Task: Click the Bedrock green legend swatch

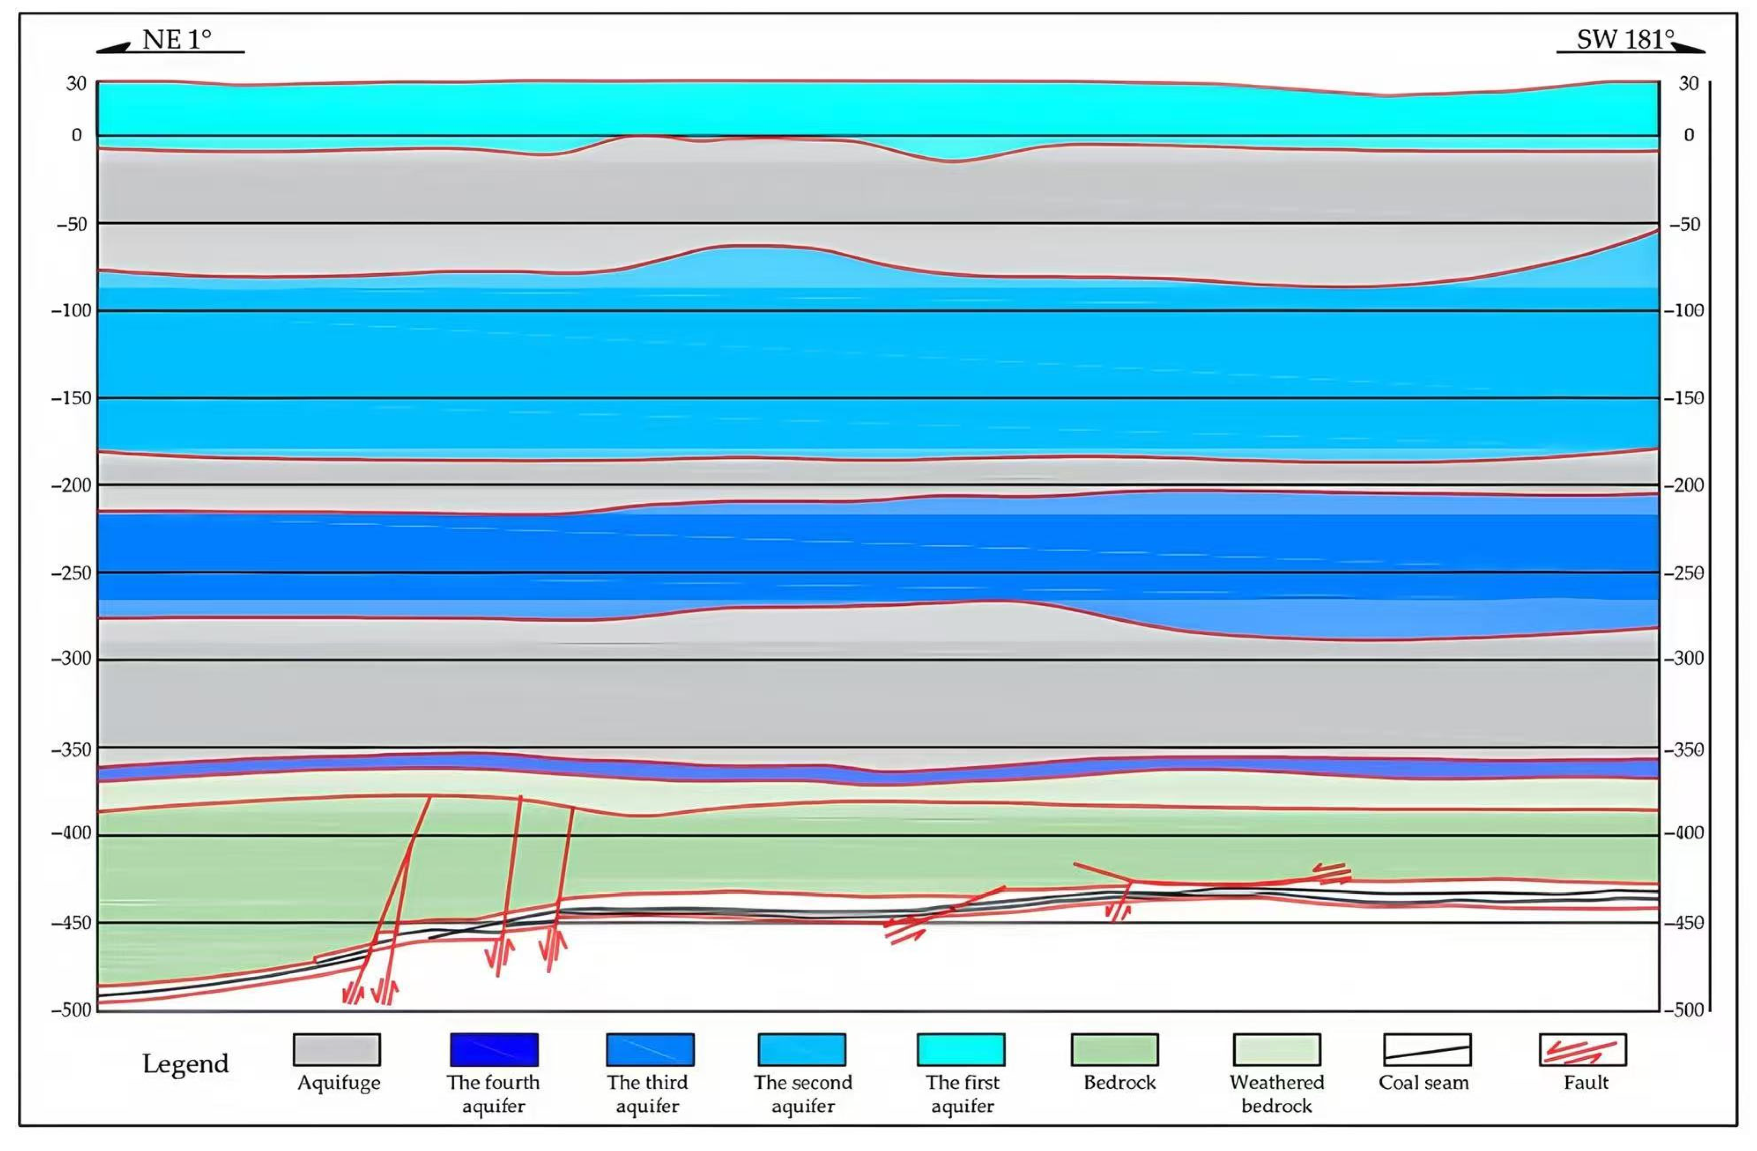Action: [x=1115, y=1049]
